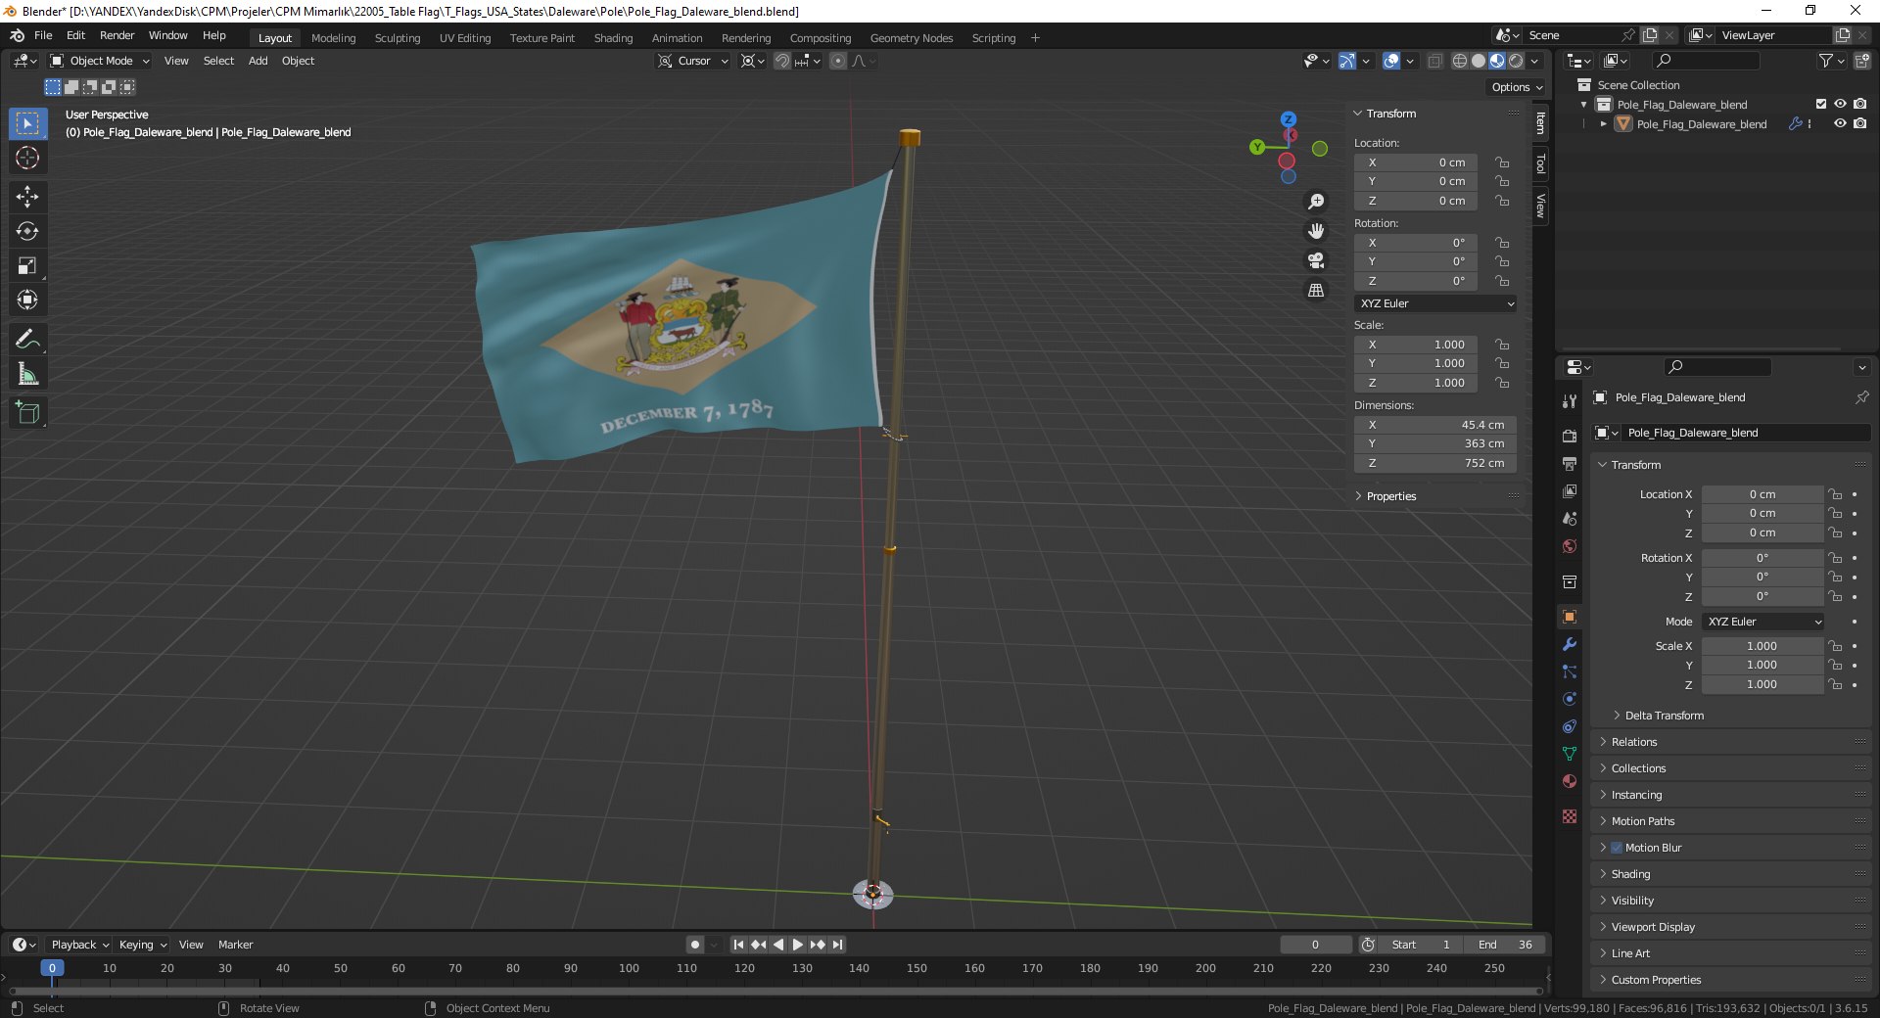Open the Add menu in viewport header
Viewport: 1880px width, 1018px height.
point(258,61)
